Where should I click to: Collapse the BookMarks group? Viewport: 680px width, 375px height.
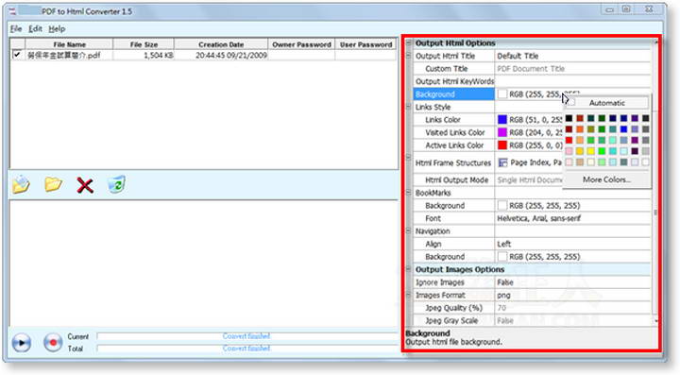tap(409, 193)
